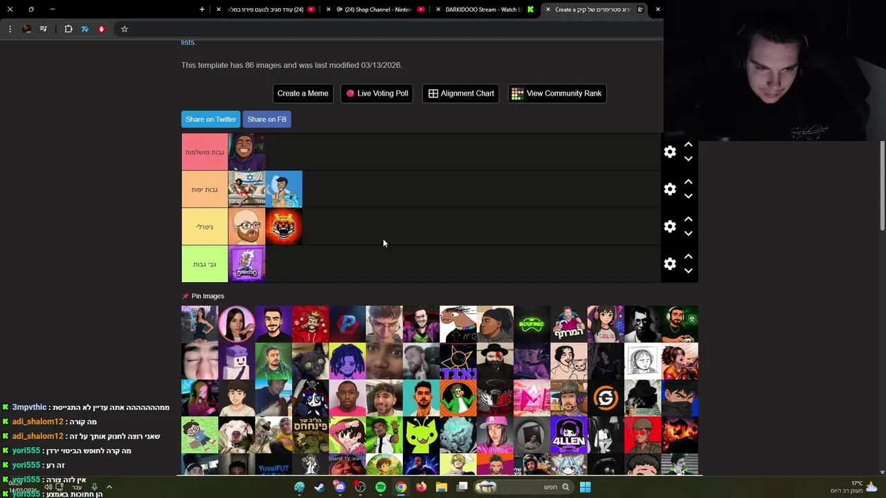The image size is (886, 498).
Task: Start a Live Voting Poll
Action: coord(377,93)
